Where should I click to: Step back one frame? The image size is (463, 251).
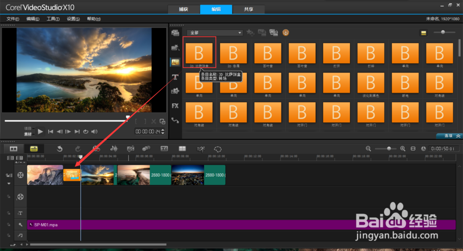coord(59,132)
